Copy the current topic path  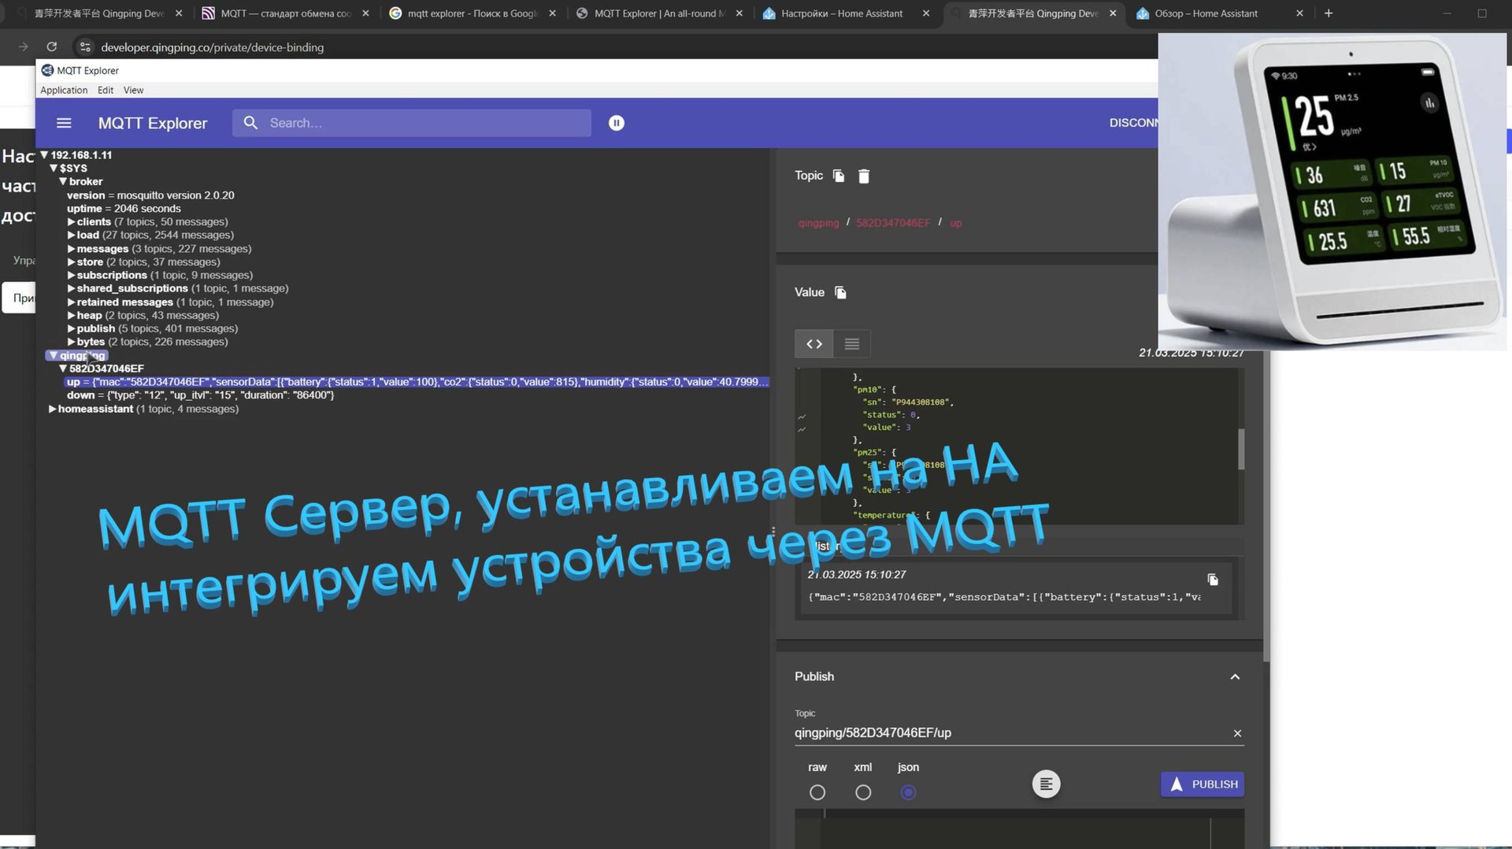click(837, 176)
